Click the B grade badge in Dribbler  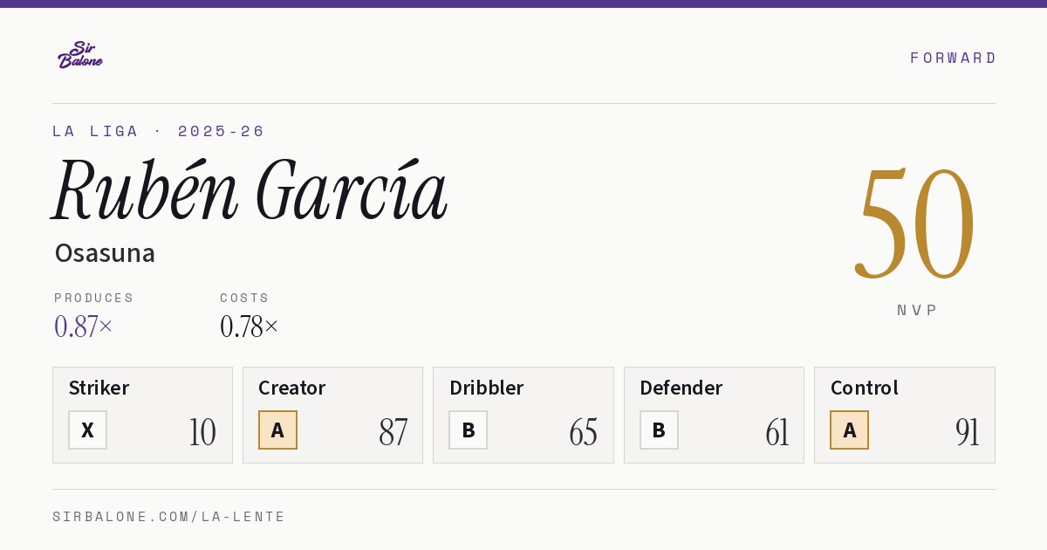click(x=469, y=430)
